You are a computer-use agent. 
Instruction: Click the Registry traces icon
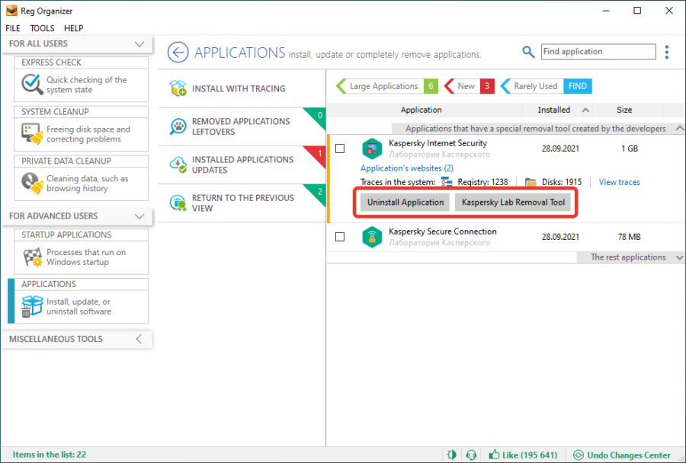446,182
